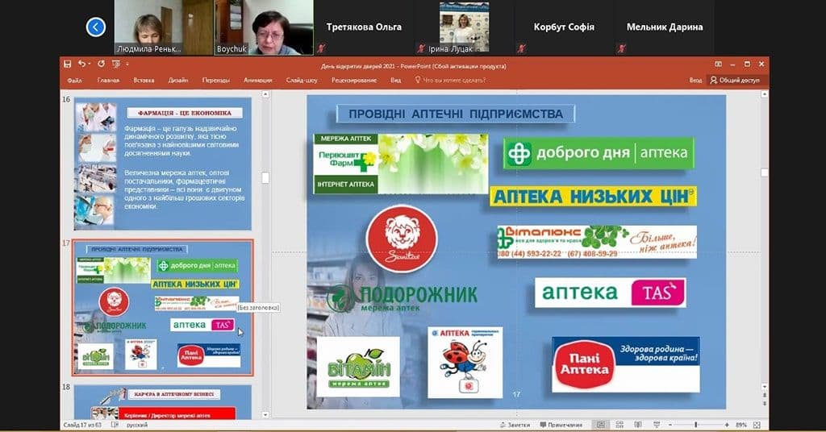Screen dimensions: 826x432
Task: Click thumbnail panel scroll-down arrow
Action: [265, 414]
